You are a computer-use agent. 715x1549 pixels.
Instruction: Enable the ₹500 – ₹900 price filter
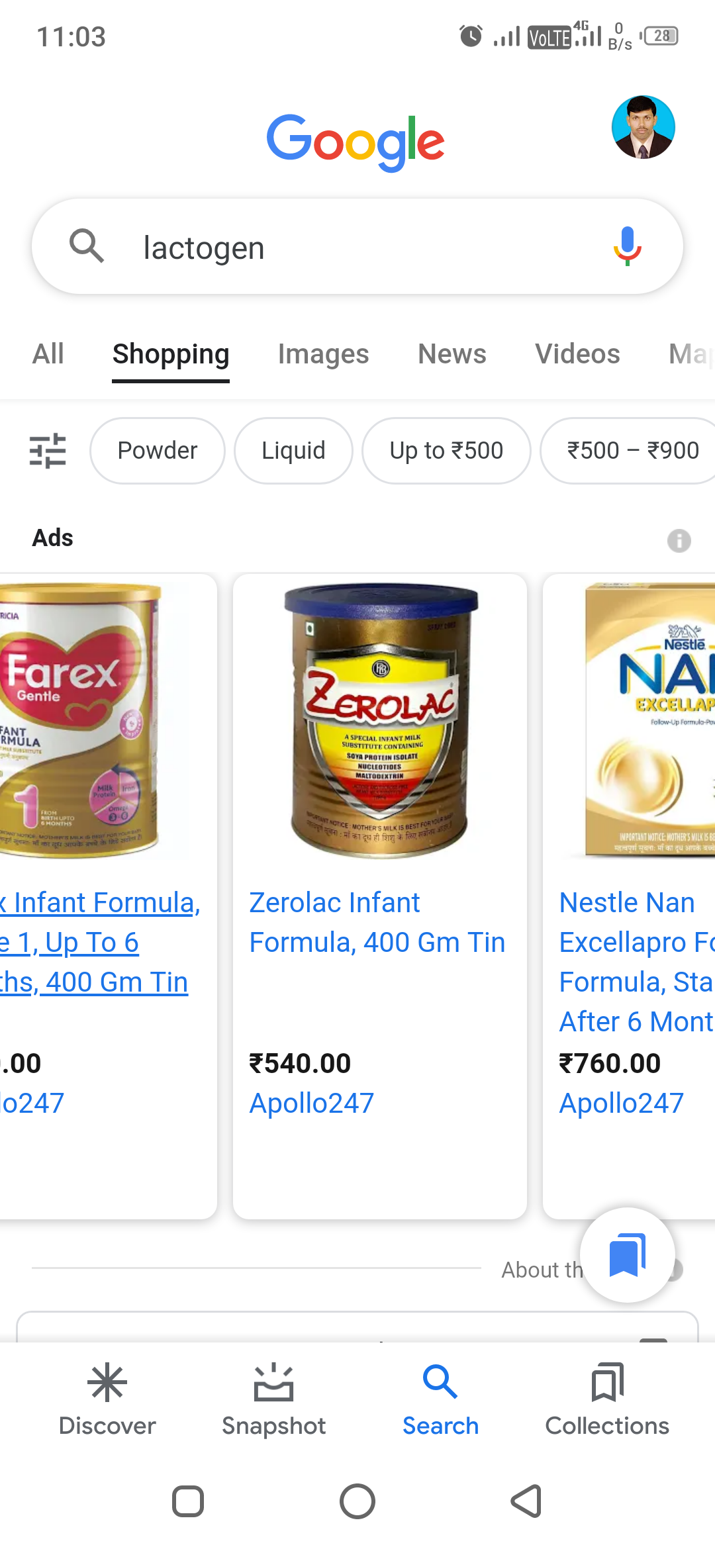(632, 451)
